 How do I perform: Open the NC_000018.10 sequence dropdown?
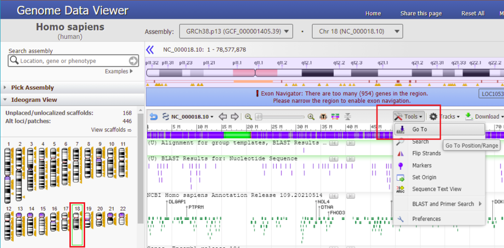pos(192,117)
